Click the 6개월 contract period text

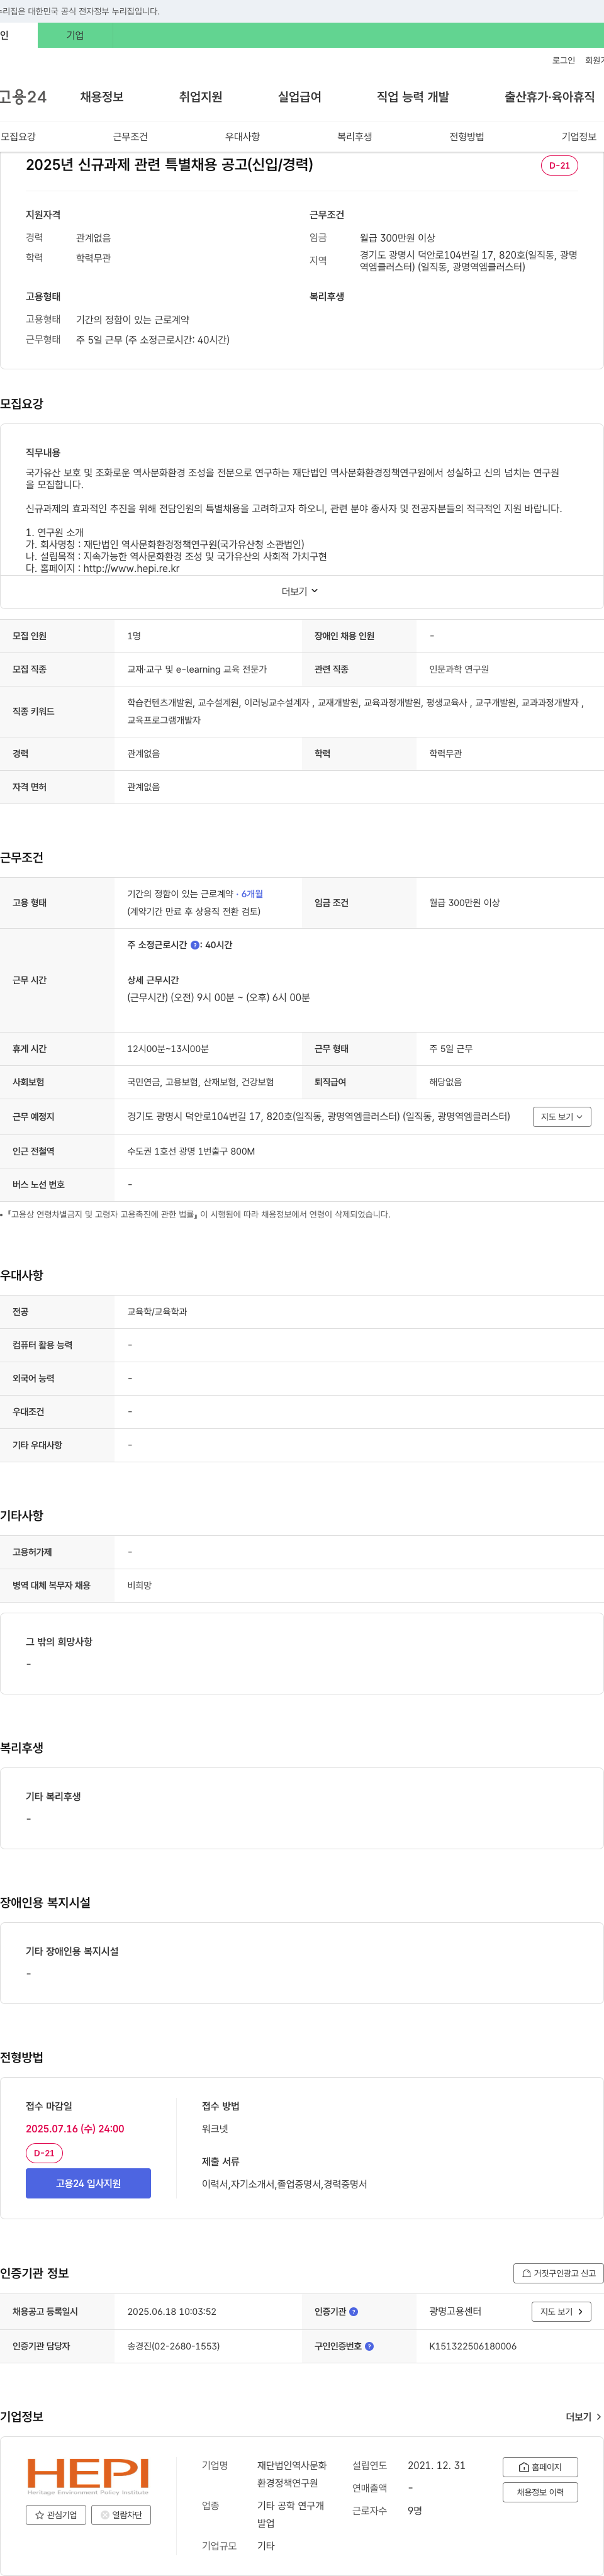pyautogui.click(x=252, y=894)
